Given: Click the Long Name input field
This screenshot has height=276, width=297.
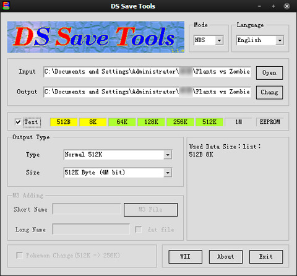Looking at the screenshot, I should point(91,229).
